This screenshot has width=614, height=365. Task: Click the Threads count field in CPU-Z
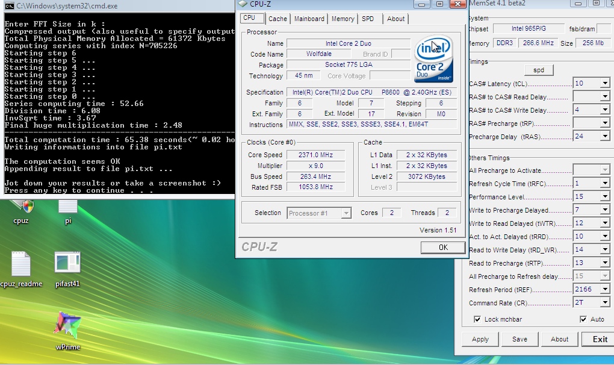click(447, 213)
